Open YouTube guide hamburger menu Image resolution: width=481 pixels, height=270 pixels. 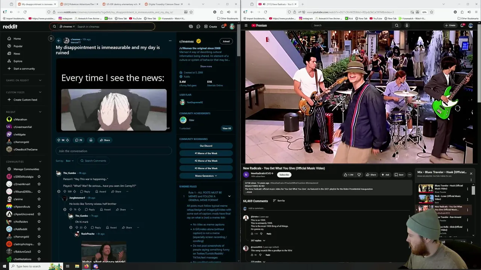(x=246, y=25)
